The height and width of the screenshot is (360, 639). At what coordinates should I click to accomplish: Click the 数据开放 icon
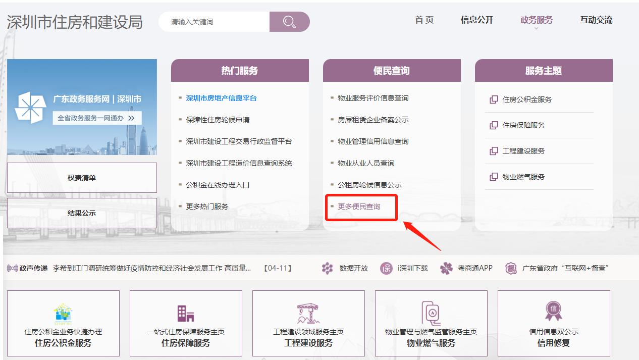click(328, 268)
